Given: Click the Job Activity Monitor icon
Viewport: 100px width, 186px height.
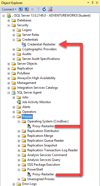Looking at the screenshot, I should coord(19,102).
